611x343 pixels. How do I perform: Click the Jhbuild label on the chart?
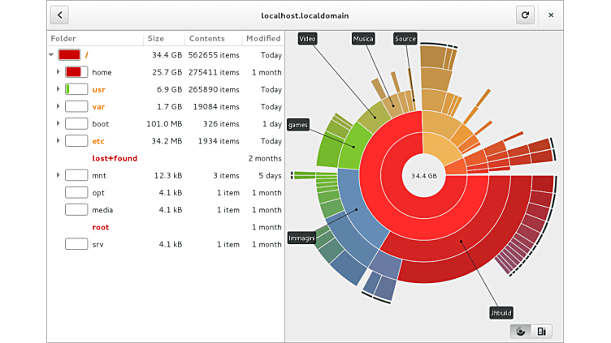[501, 312]
